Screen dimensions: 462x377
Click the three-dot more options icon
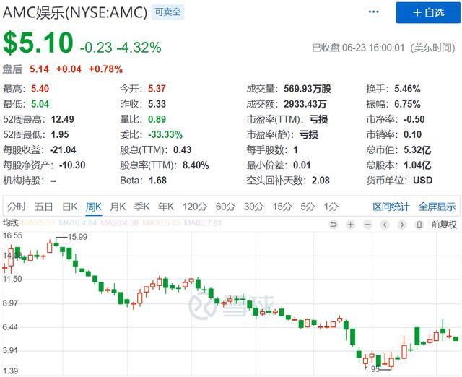(x=373, y=12)
